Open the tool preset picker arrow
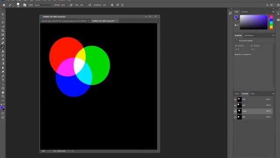This screenshot has height=158, width=280. click(13, 5)
